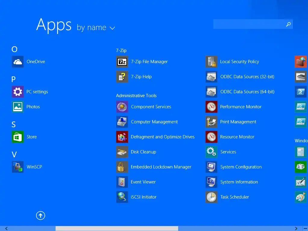Click the up arrow to return to Start
This screenshot has height=231, width=308.
41,215
